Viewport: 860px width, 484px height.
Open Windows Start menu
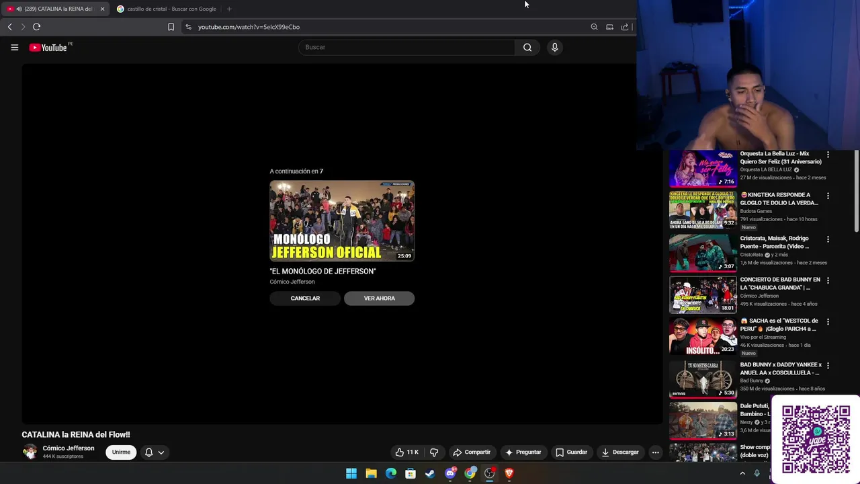coord(351,473)
